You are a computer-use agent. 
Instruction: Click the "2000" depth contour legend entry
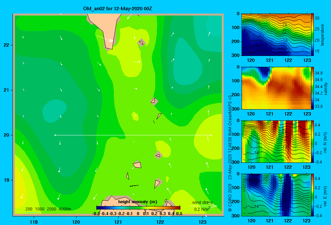point(52,209)
